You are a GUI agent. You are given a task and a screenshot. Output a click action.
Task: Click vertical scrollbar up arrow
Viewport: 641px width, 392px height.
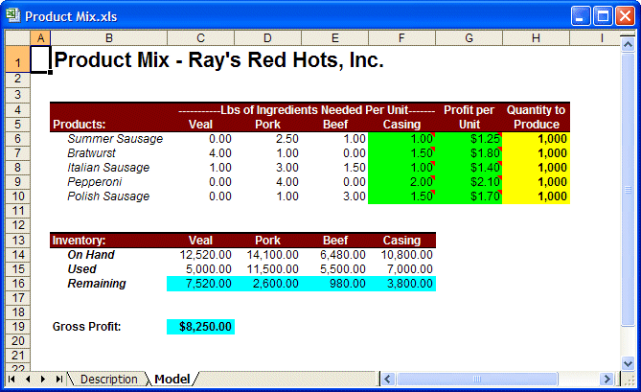[x=628, y=44]
